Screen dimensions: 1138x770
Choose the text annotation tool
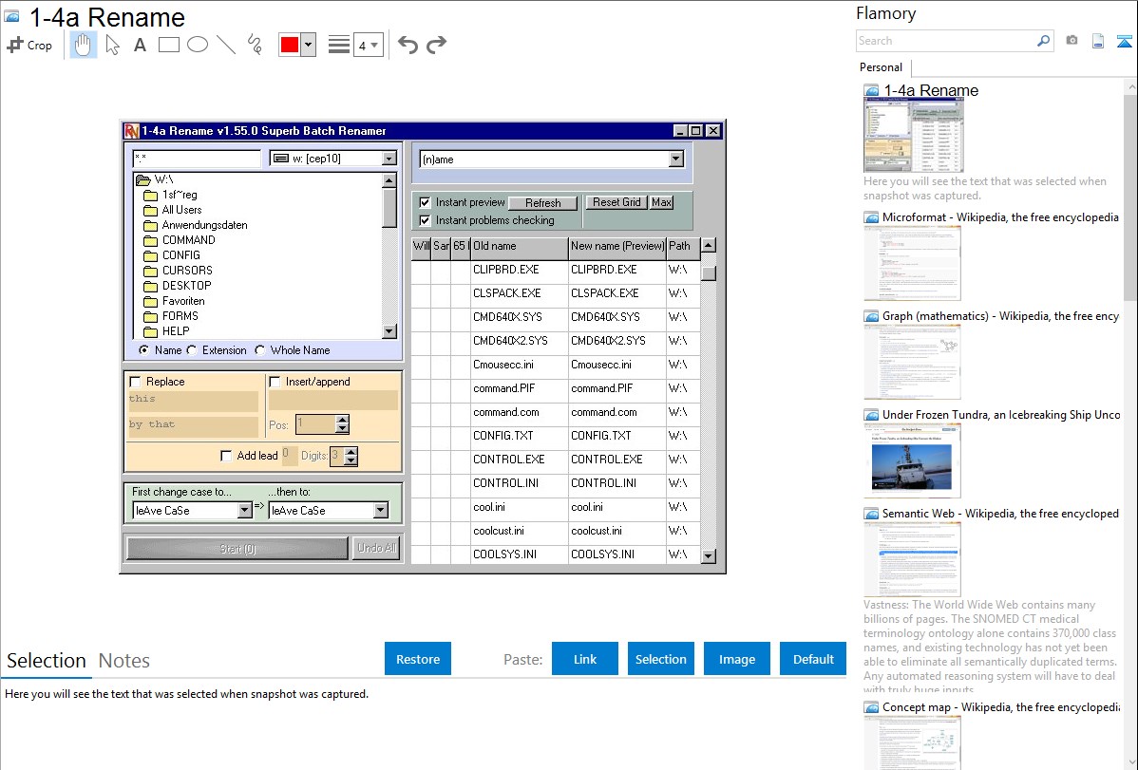(140, 45)
